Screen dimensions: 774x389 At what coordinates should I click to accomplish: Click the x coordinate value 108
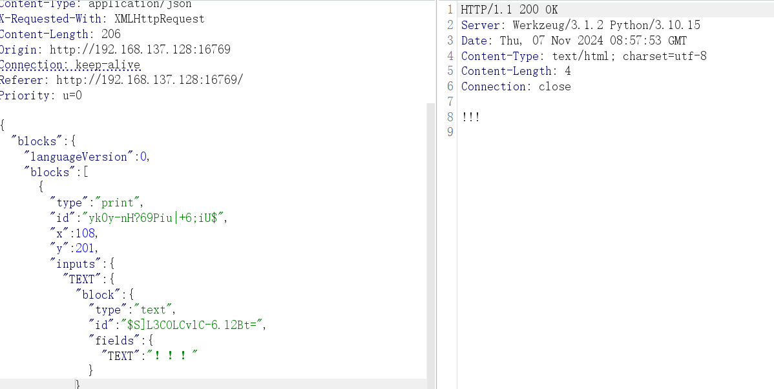tap(85, 234)
